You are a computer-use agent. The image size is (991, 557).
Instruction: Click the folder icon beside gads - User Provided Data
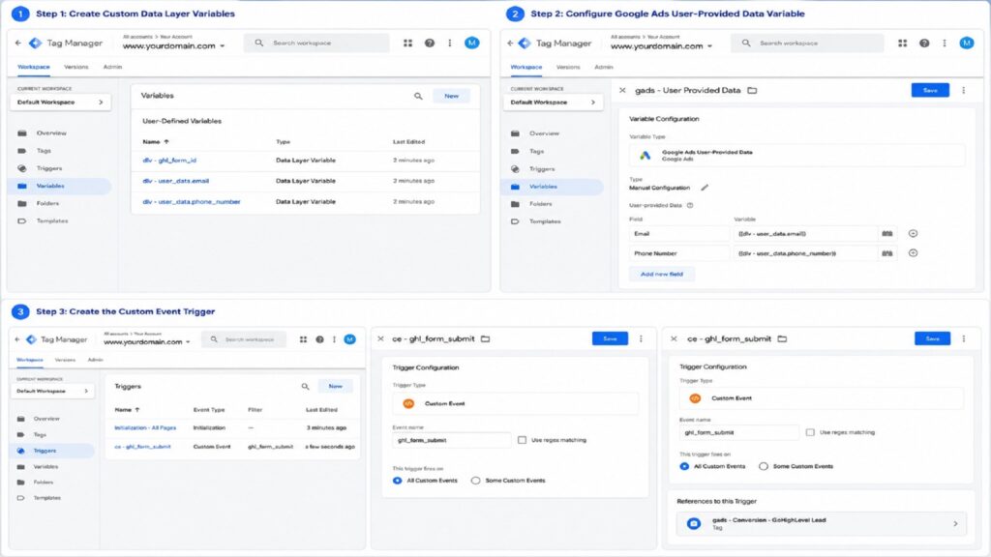point(752,90)
